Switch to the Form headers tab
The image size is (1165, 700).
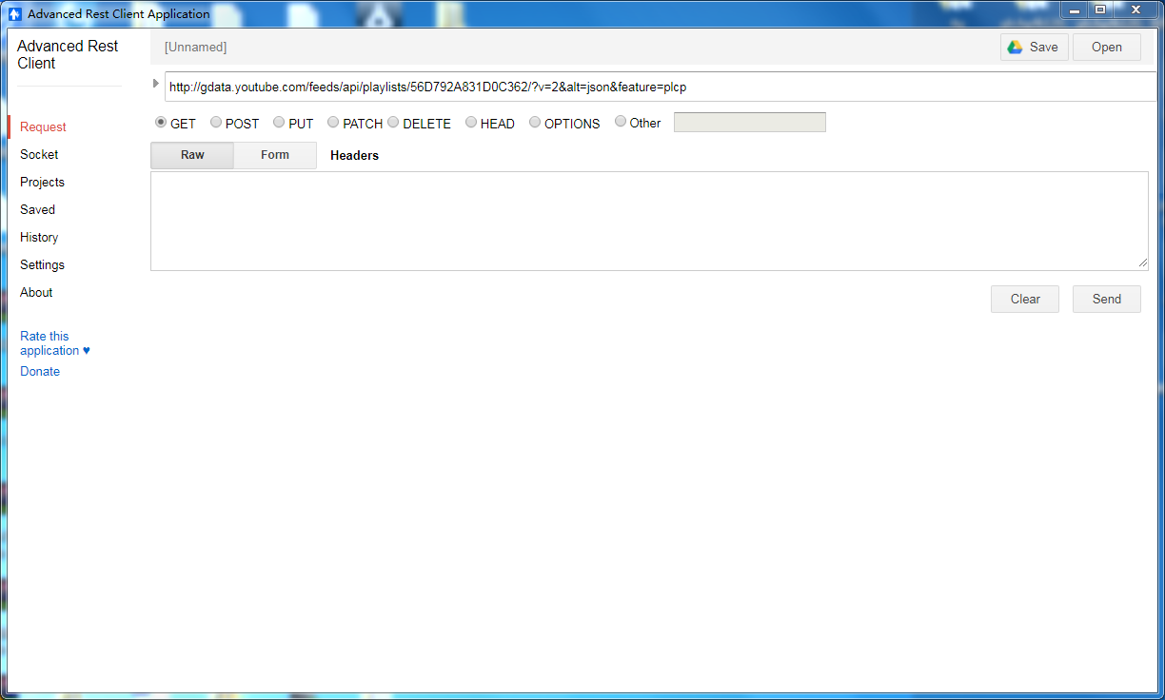(x=275, y=155)
